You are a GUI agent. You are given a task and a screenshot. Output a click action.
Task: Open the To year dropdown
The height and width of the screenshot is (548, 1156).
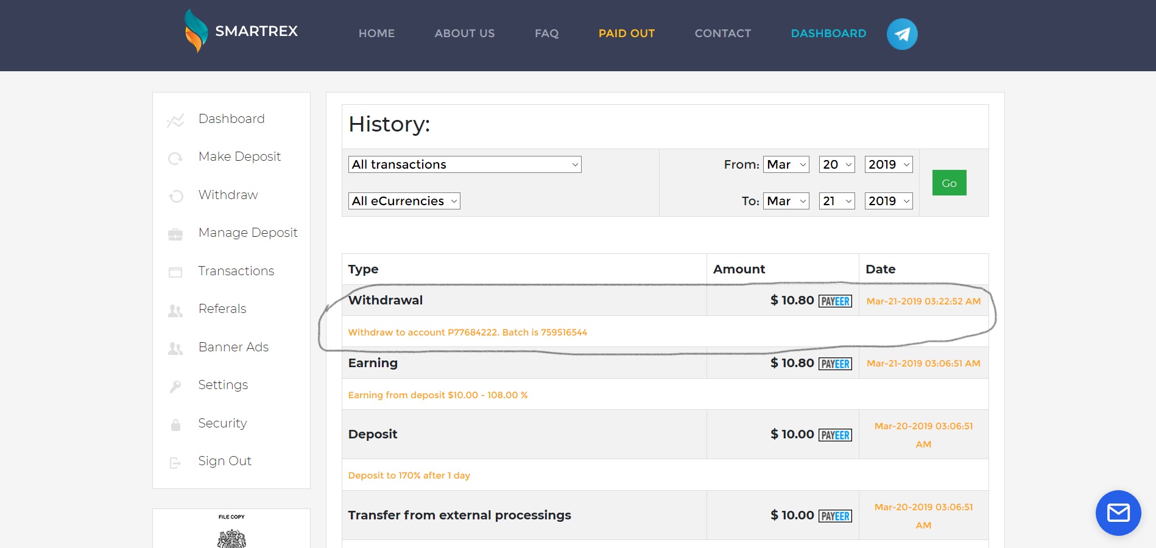coord(889,201)
